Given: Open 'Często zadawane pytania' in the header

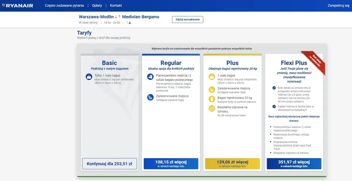Looking at the screenshot, I should pyautogui.click(x=64, y=5).
